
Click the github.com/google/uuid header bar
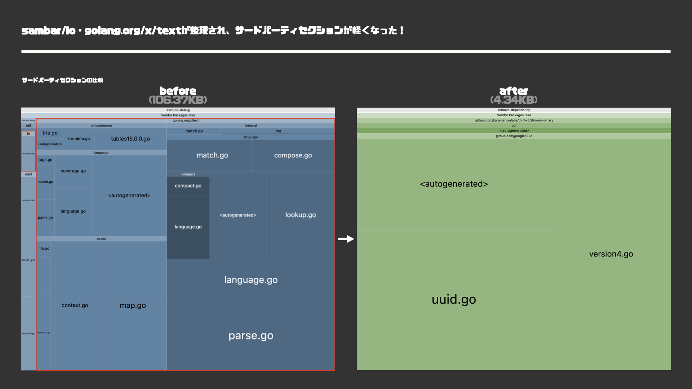click(x=514, y=136)
